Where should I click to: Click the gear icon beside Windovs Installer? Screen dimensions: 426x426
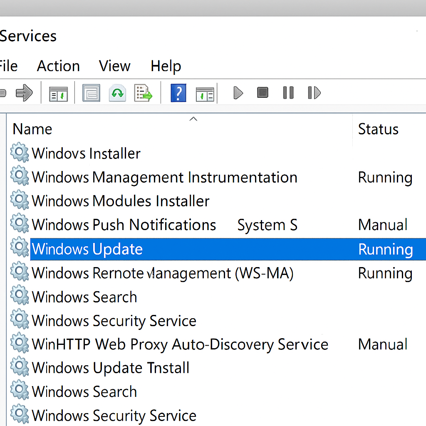click(20, 152)
